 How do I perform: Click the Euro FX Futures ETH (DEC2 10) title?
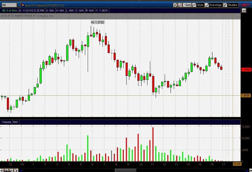(44, 5)
